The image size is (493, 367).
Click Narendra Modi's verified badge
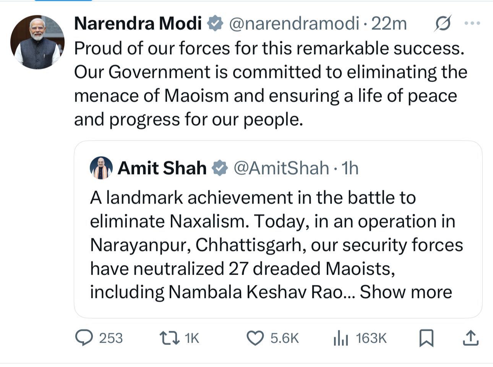[215, 24]
